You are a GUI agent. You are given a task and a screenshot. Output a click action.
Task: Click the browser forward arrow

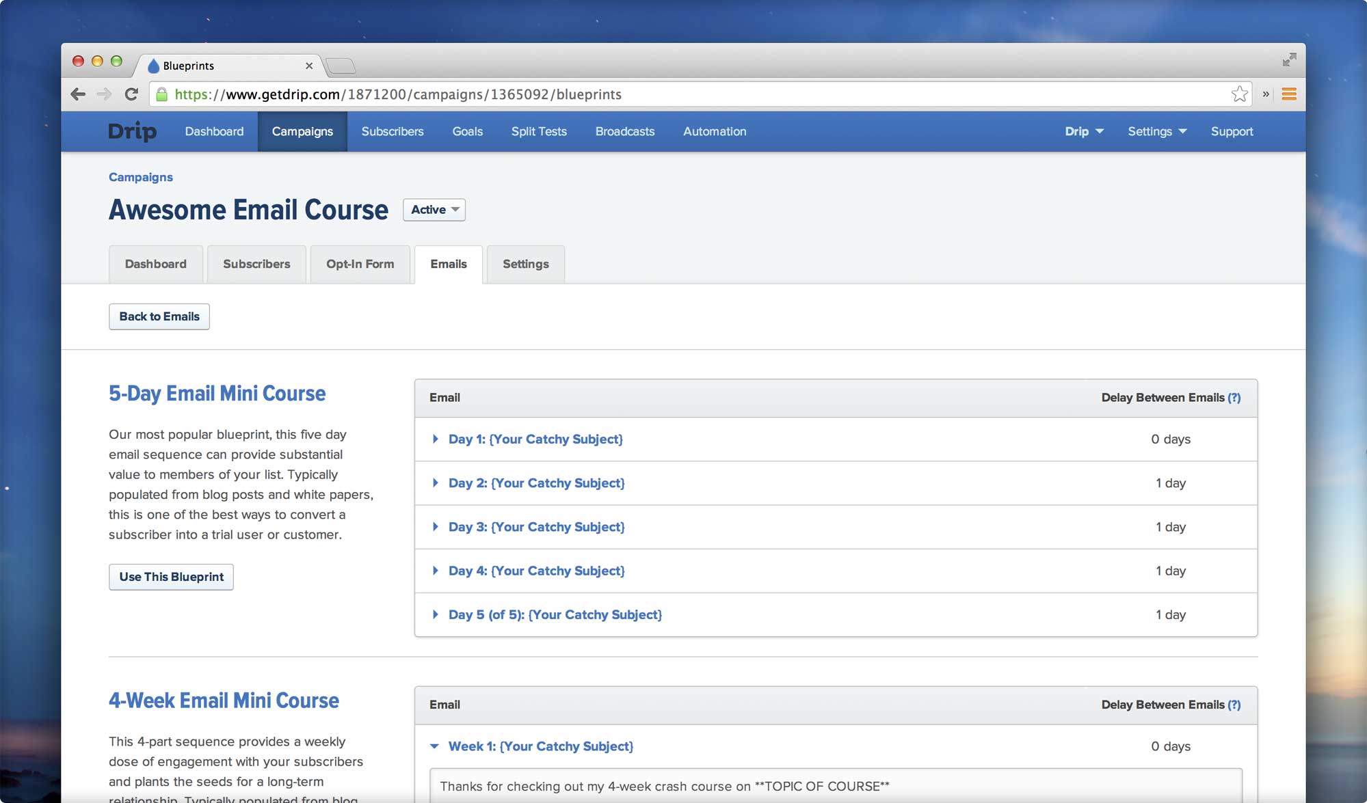(104, 94)
